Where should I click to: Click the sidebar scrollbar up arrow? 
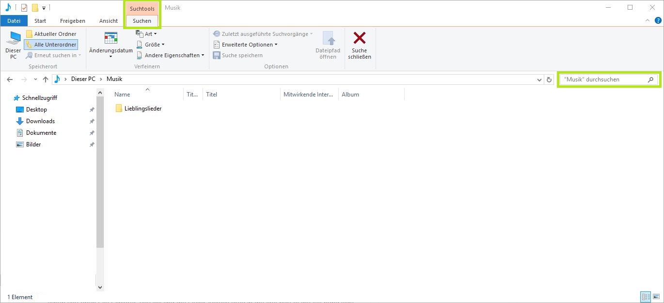click(x=100, y=93)
